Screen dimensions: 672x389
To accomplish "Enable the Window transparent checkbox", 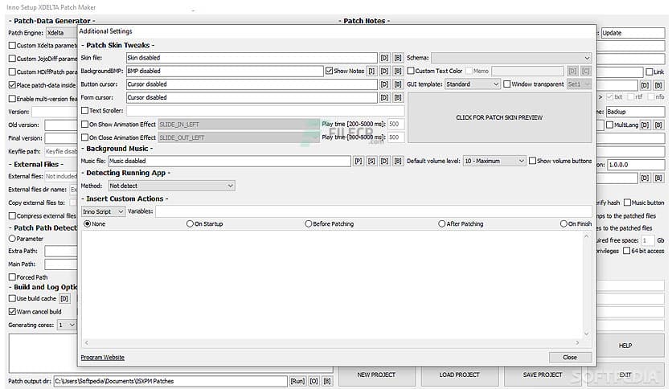I will pyautogui.click(x=507, y=84).
